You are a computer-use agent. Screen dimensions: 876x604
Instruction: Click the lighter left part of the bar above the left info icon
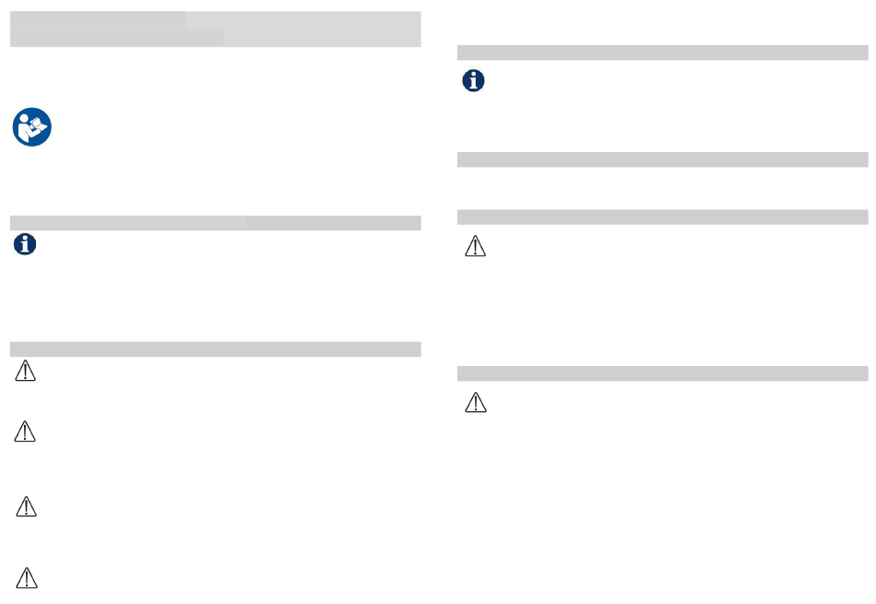coord(128,223)
